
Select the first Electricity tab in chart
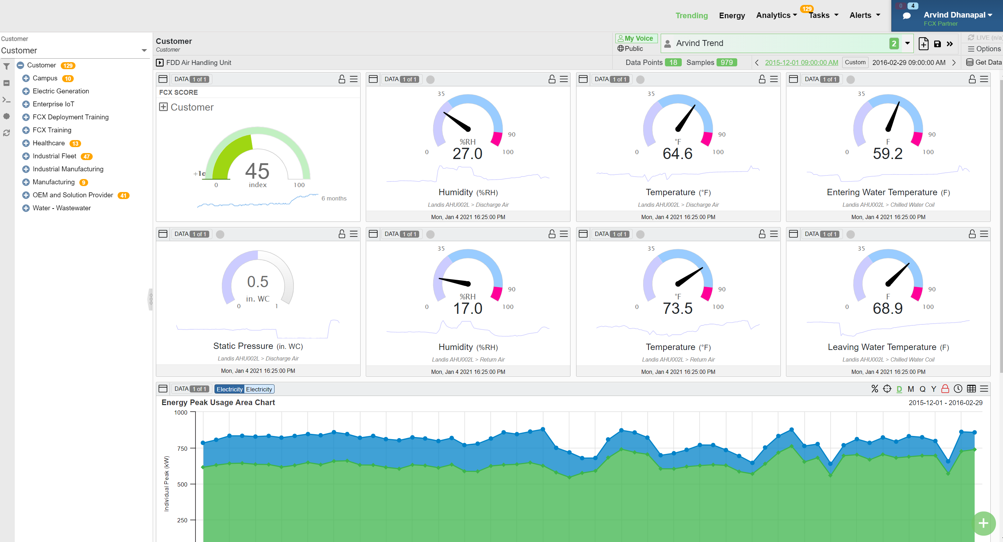tap(229, 389)
